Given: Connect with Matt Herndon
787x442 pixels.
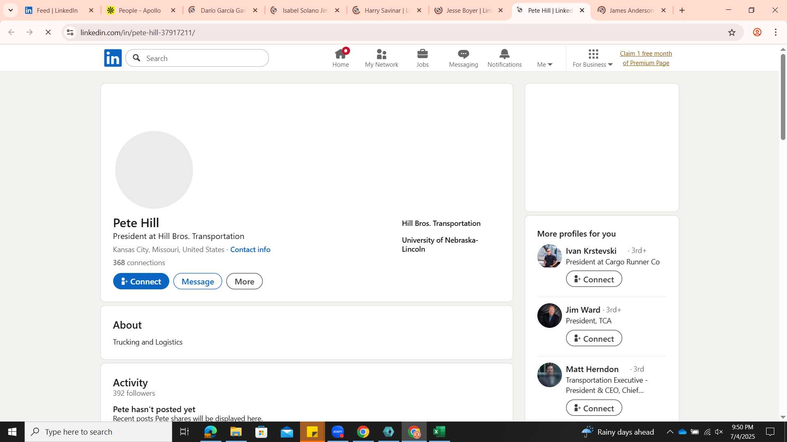Looking at the screenshot, I should tap(594, 408).
